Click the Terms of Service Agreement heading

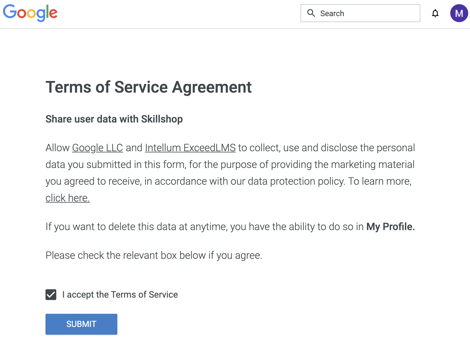click(148, 87)
